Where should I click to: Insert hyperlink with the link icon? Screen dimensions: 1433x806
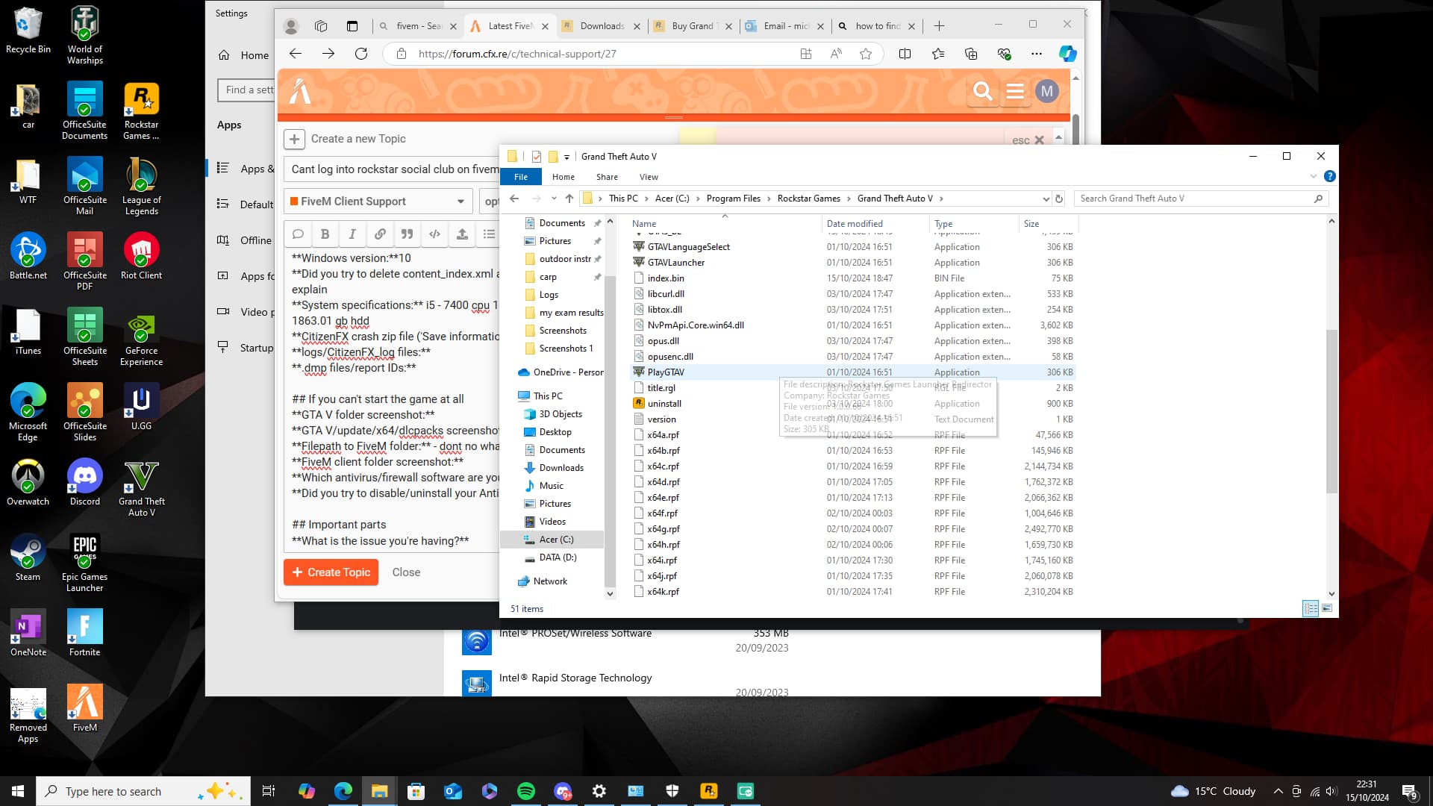380,234
